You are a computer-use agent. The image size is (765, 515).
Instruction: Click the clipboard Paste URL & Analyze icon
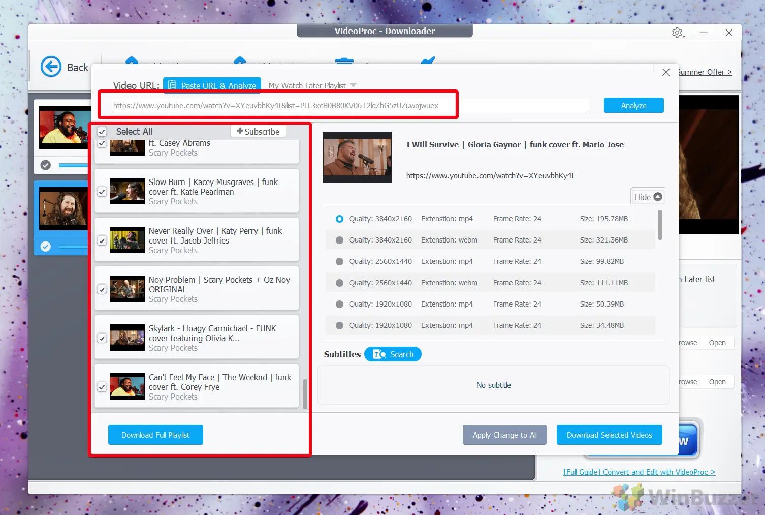click(x=173, y=85)
